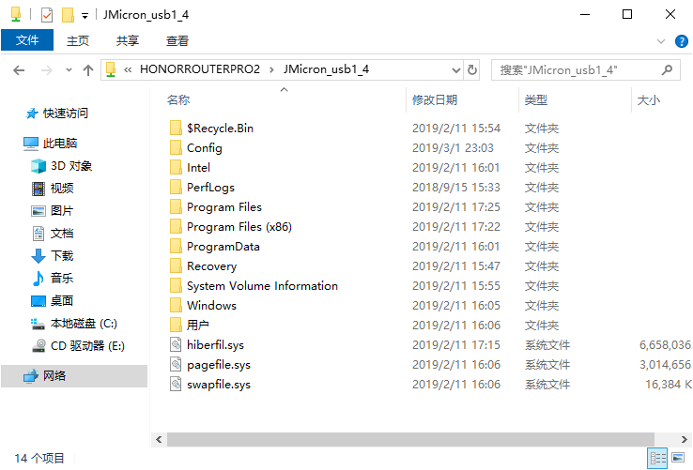This screenshot has width=693, height=470.
Task: Open the recent locations dropdown
Action: coord(69,70)
